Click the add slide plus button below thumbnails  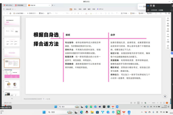point(12,98)
